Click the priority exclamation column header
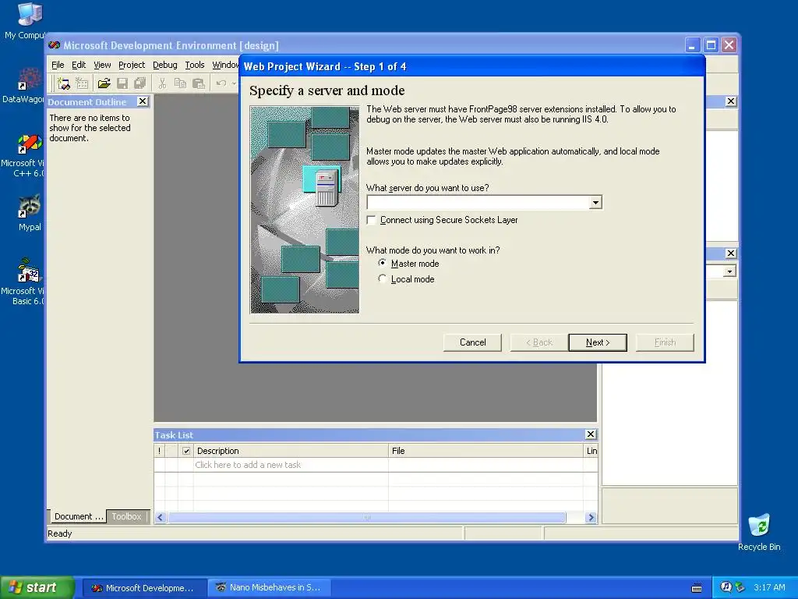 pos(159,451)
